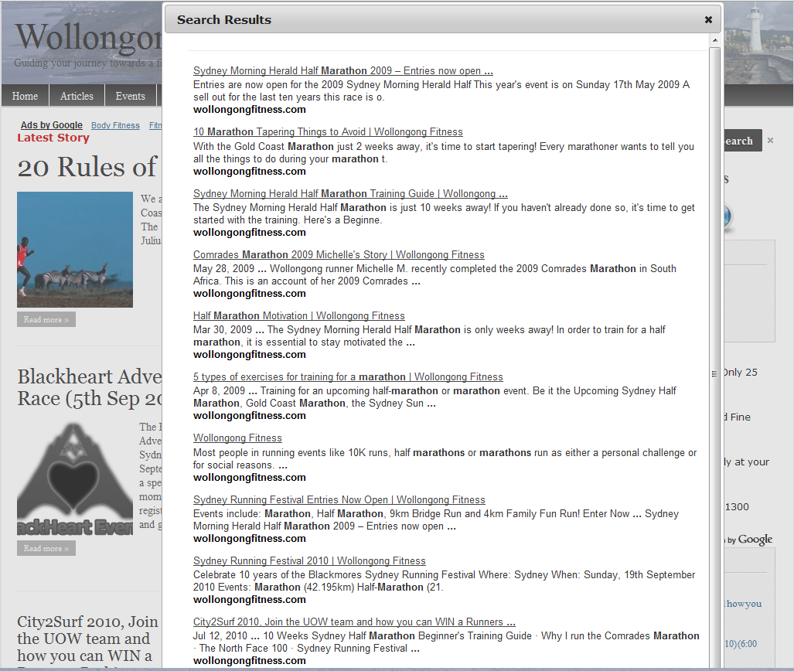Click the runner with zebras thumbnail
794x671 pixels.
tap(75, 250)
